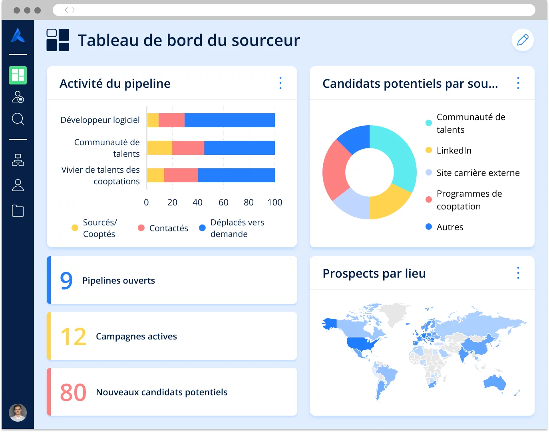Open the edit pencil icon top right
The image size is (549, 432).
pyautogui.click(x=523, y=40)
